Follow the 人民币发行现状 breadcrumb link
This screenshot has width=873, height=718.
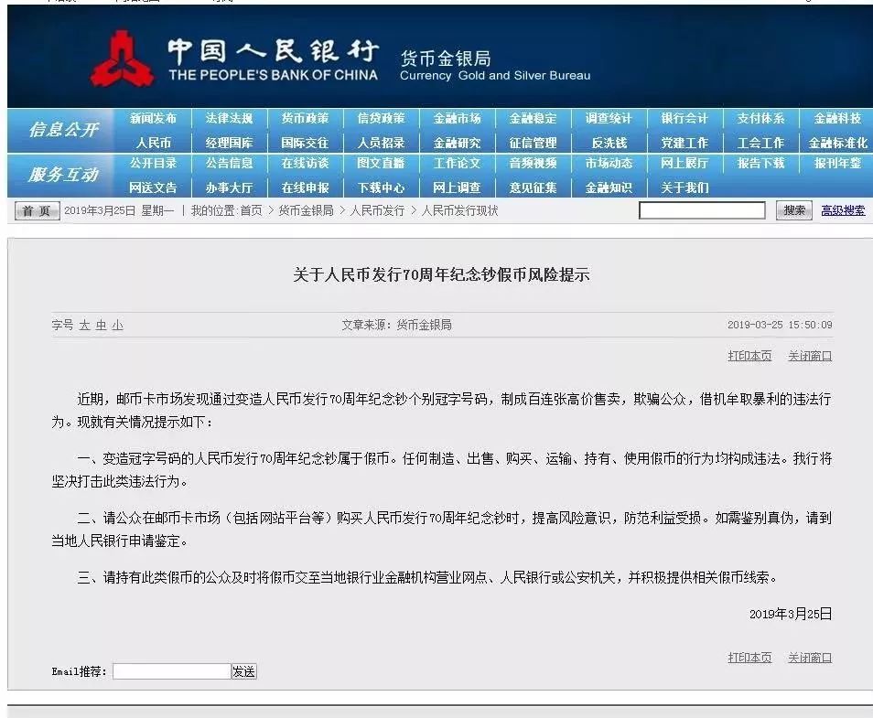459,210
